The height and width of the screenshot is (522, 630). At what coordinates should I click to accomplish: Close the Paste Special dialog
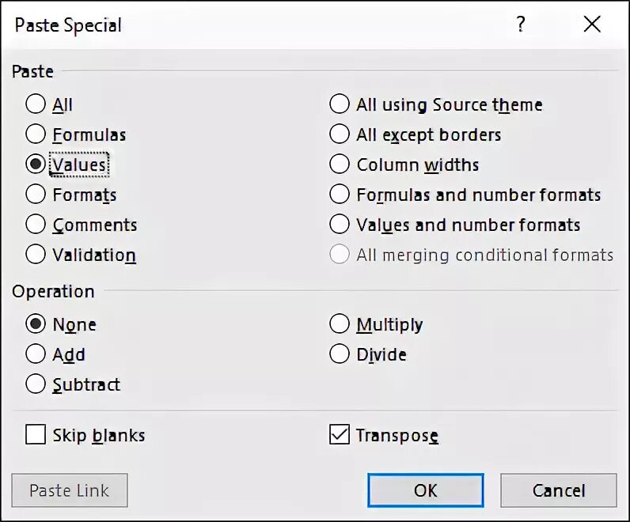click(x=592, y=25)
